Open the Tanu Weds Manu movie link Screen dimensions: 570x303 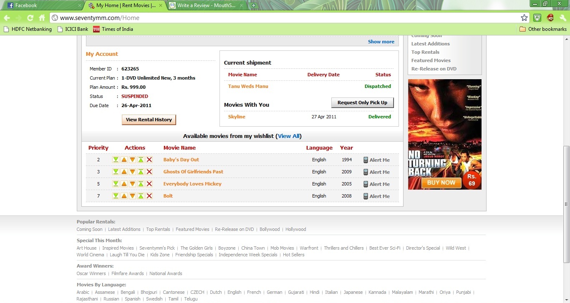point(248,86)
